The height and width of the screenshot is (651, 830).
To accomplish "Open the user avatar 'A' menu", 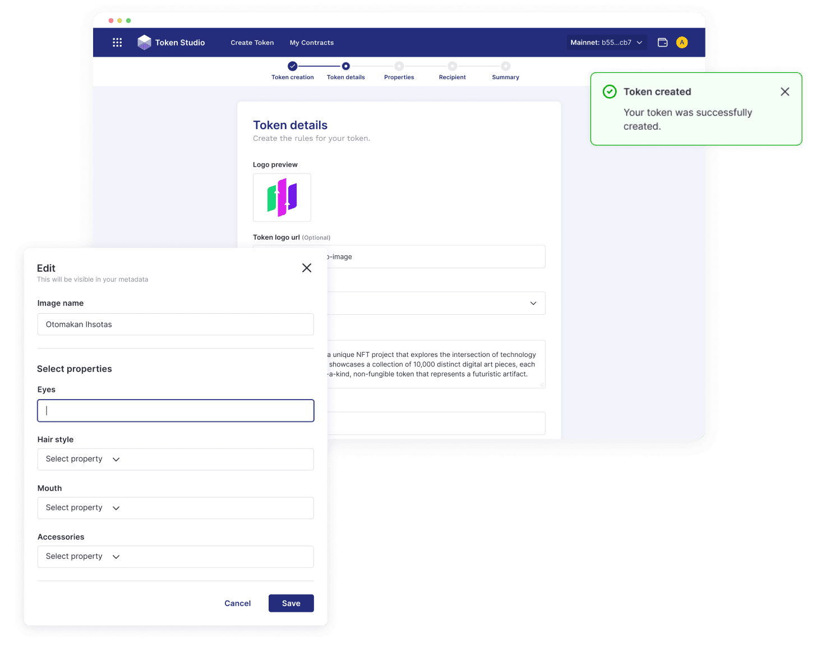I will 682,43.
